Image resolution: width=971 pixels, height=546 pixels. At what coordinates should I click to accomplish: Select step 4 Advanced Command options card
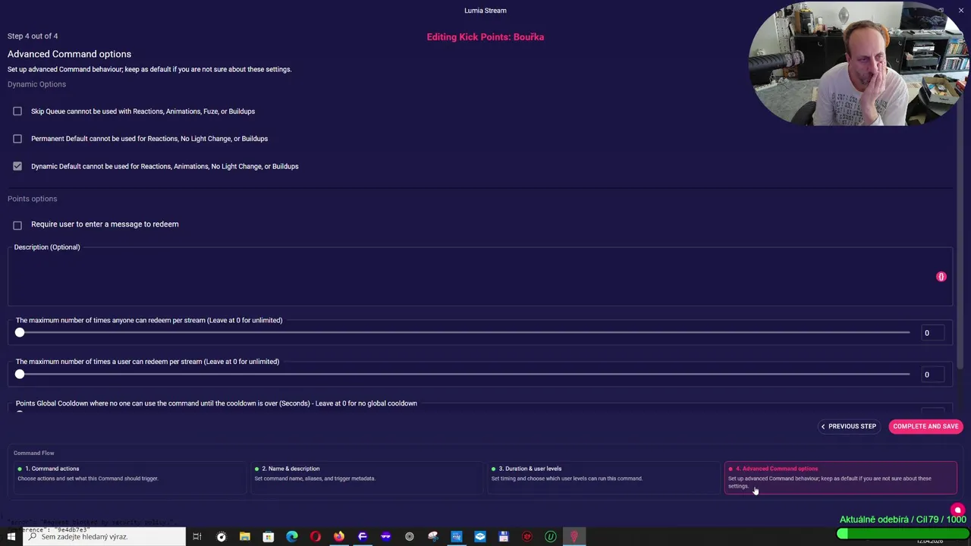841,478
